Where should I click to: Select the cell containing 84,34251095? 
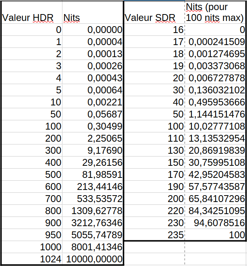[215, 211]
